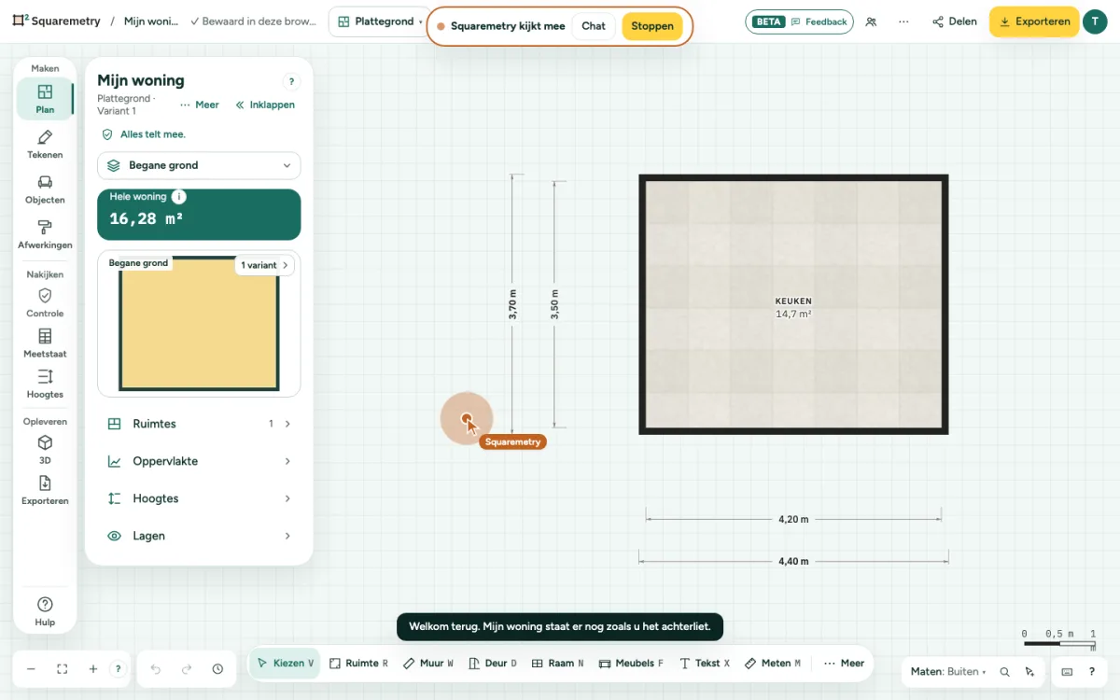
Task: Open the Plattegrond view dropdown
Action: tap(379, 21)
